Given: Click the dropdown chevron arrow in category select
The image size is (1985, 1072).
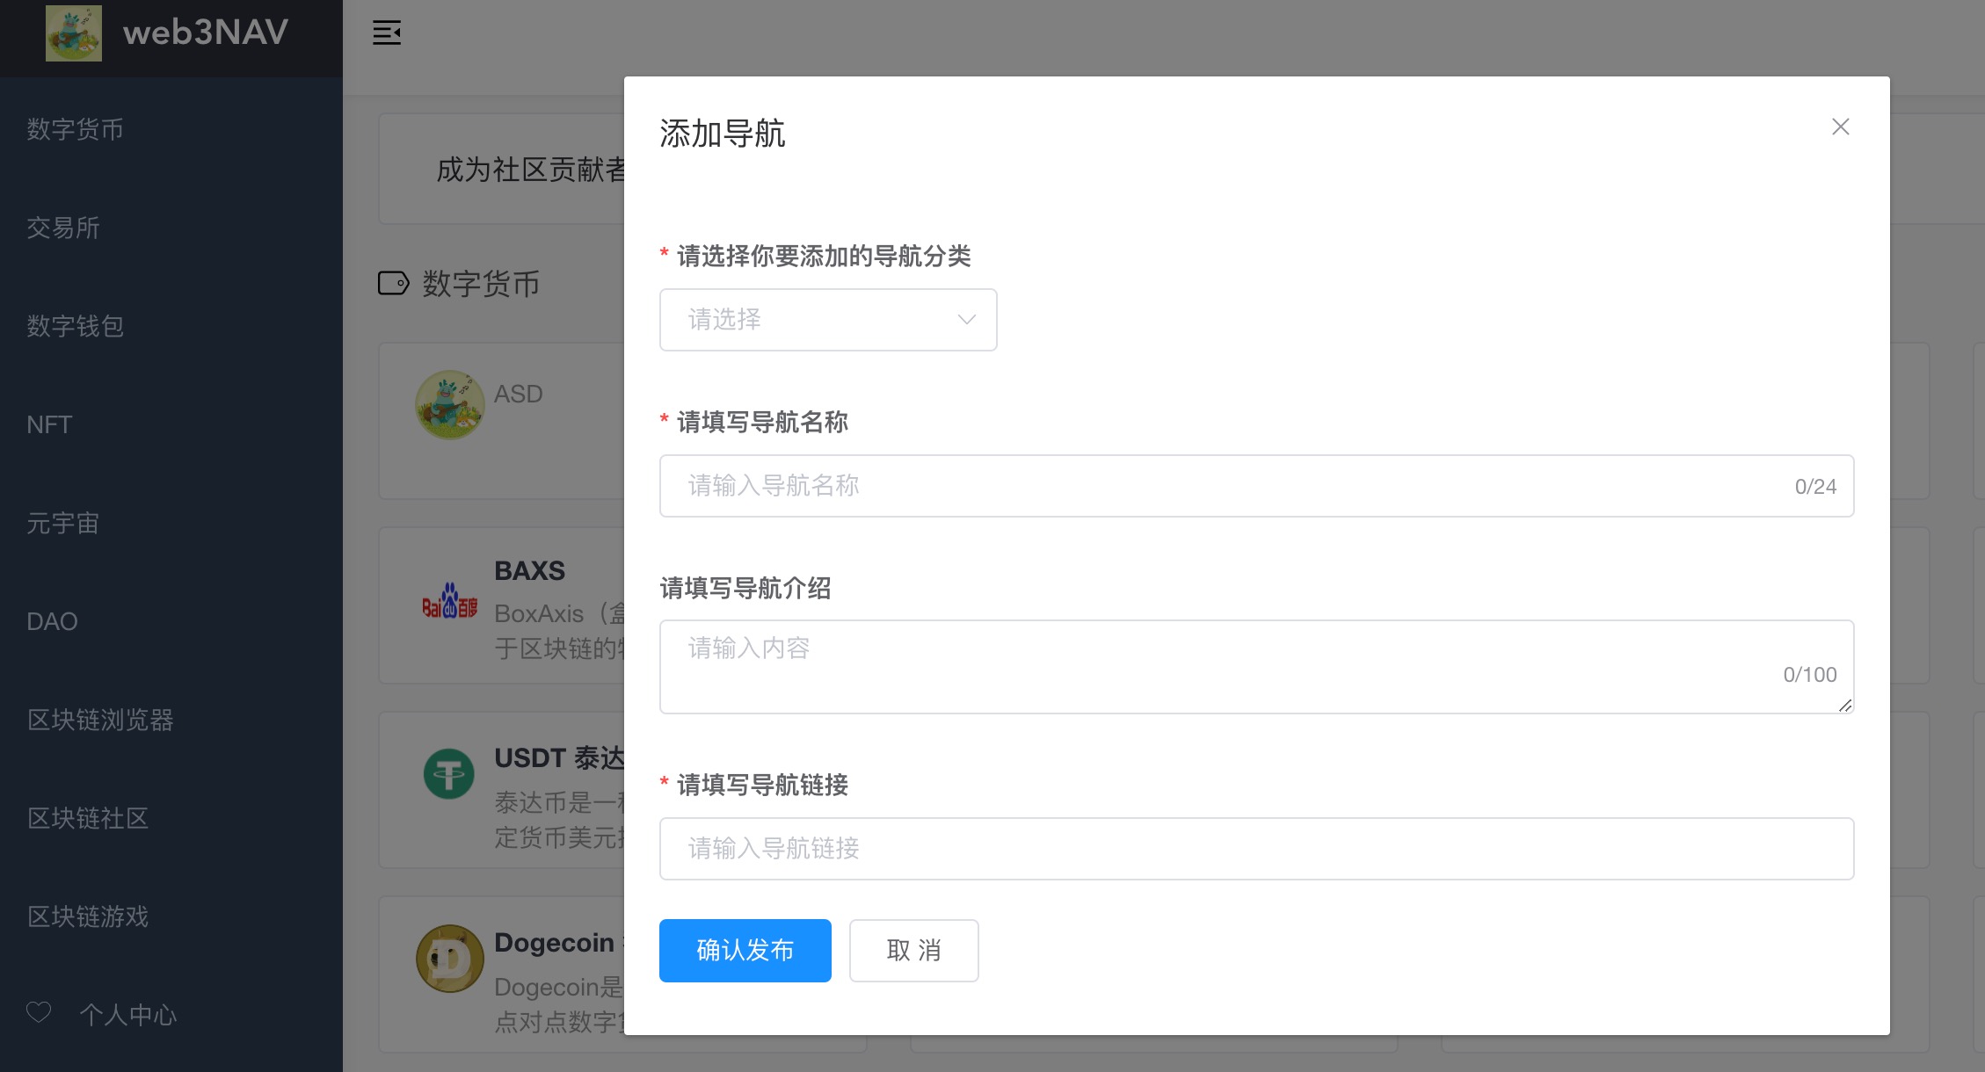Looking at the screenshot, I should tap(966, 320).
